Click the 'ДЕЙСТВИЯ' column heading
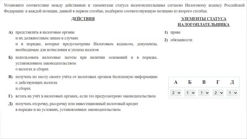The image size is (247, 139). click(83, 19)
